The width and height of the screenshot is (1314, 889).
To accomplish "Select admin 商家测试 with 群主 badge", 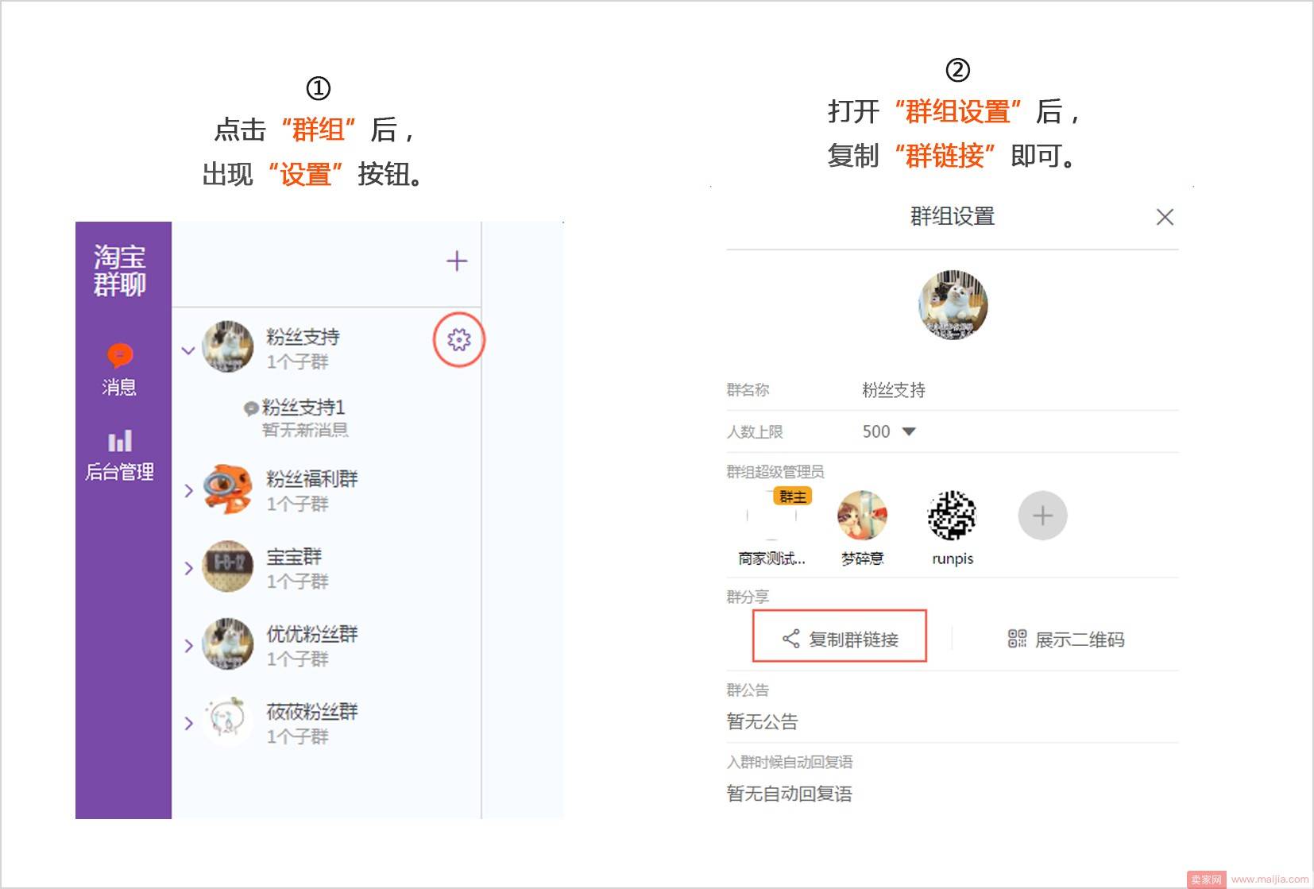I will click(x=771, y=516).
